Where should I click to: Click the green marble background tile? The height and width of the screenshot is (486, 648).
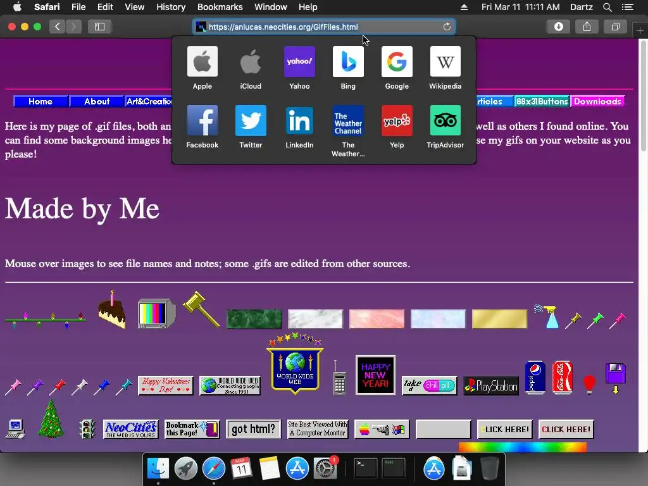click(254, 319)
